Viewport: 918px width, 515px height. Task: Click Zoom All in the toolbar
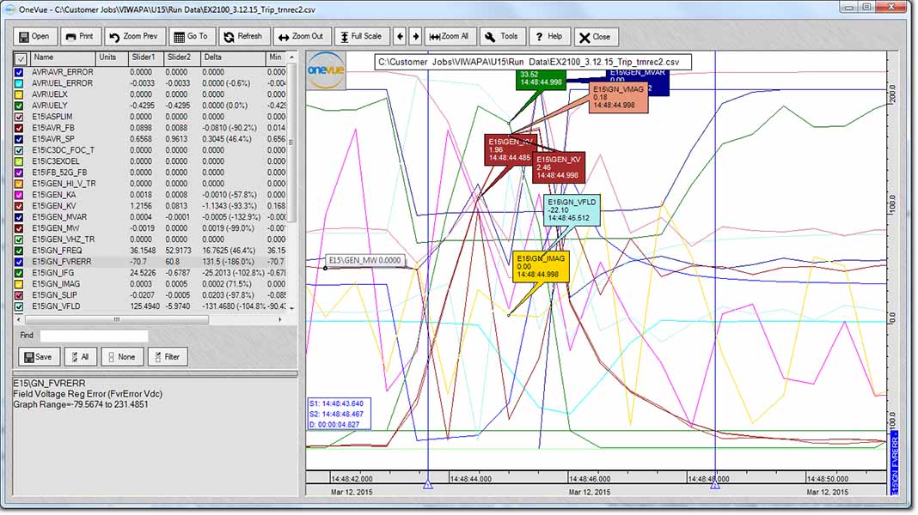450,37
